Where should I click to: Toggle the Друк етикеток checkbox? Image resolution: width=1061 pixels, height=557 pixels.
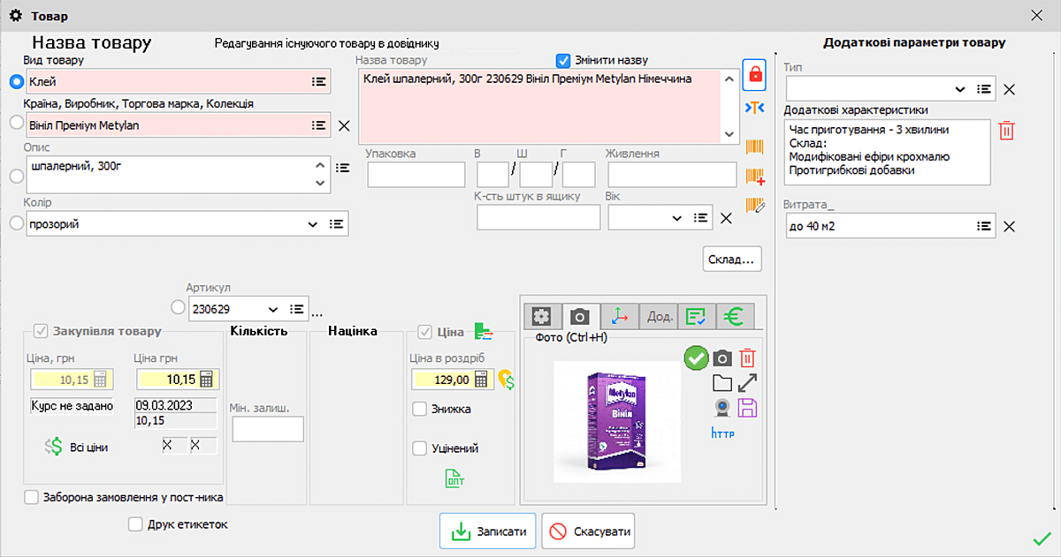(135, 524)
